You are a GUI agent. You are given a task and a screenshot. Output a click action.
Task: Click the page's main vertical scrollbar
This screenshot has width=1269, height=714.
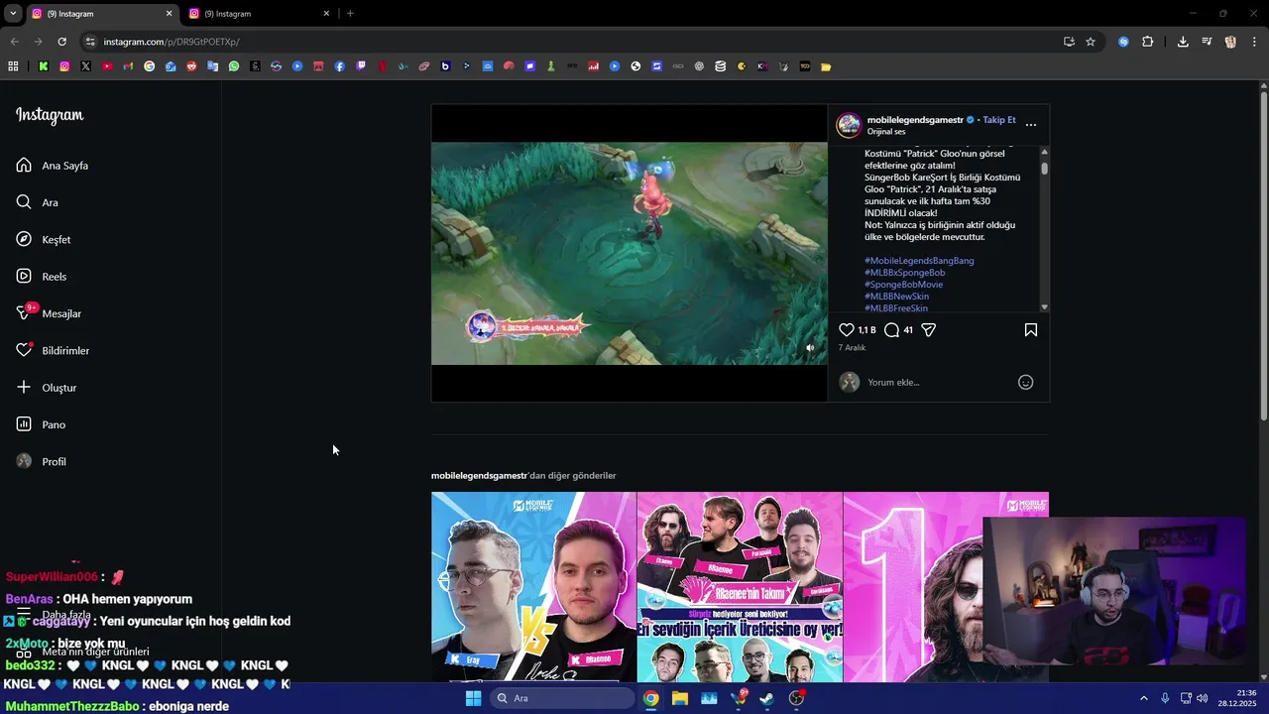[x=1263, y=258]
